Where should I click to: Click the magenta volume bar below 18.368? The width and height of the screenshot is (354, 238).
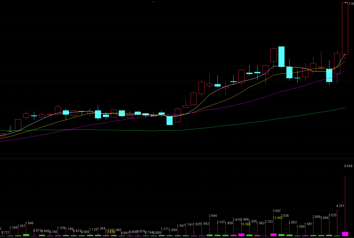241,234
